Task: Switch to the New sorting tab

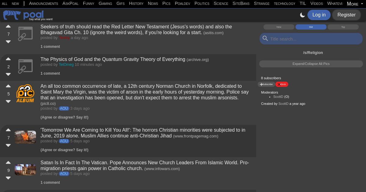Action: [279, 27]
